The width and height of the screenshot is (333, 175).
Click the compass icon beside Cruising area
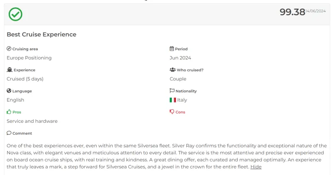(x=9, y=49)
